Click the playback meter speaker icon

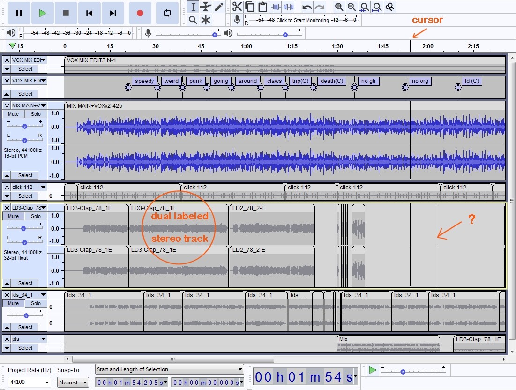(11, 33)
